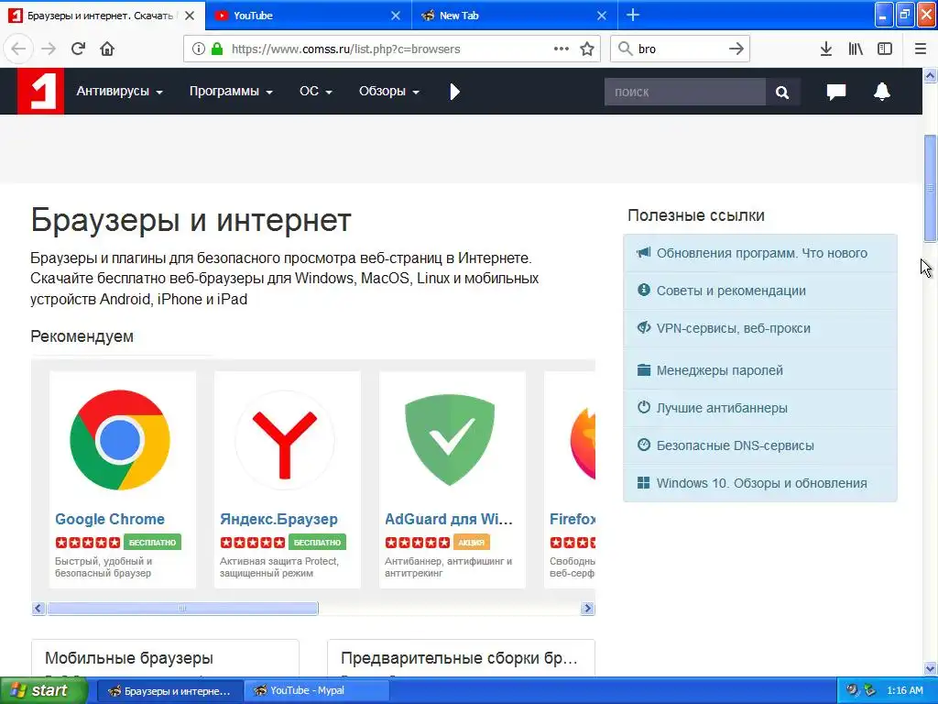Click carousel scroll left arrow
This screenshot has height=704, width=938.
38,609
